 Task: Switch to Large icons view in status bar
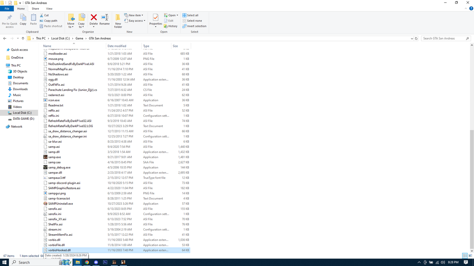(x=470, y=256)
